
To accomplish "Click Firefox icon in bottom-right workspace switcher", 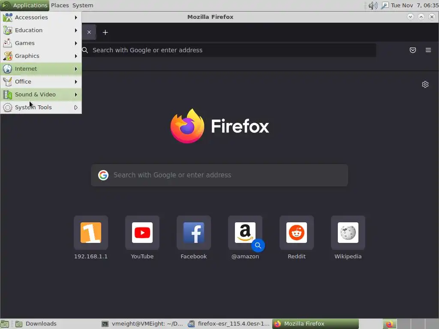I will tap(389, 324).
